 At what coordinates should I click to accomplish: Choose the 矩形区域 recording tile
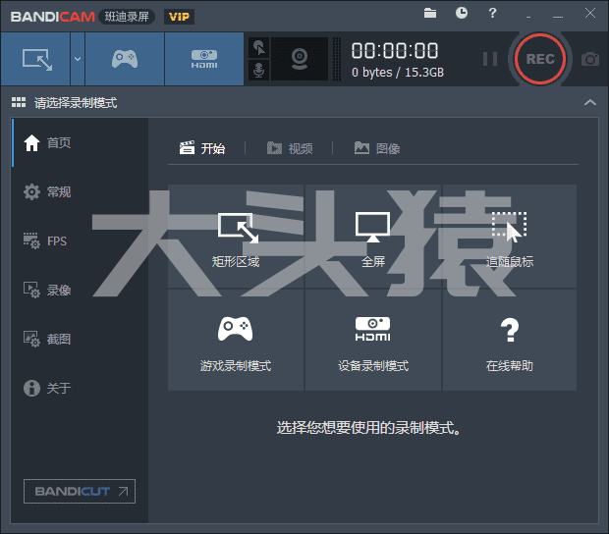(x=236, y=237)
